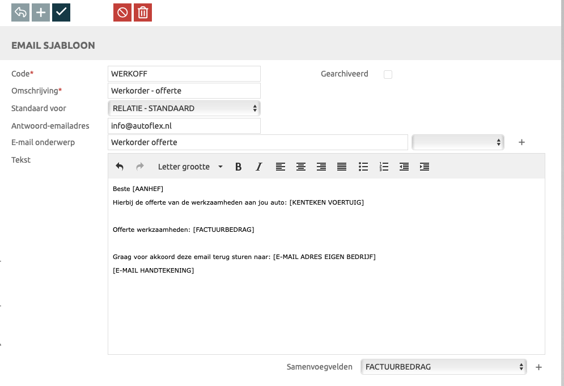
Task: Center align the editor text
Action: [301, 167]
